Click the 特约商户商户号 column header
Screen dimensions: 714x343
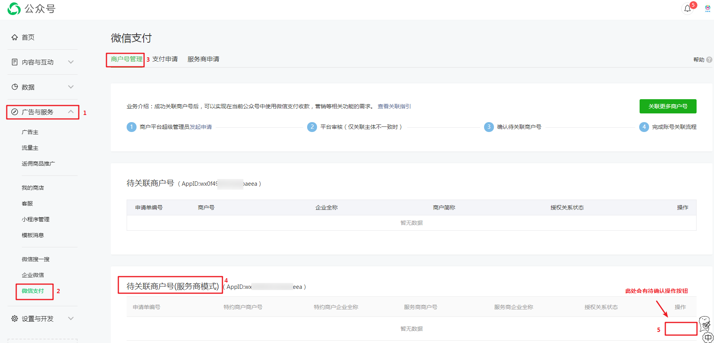[x=243, y=307]
